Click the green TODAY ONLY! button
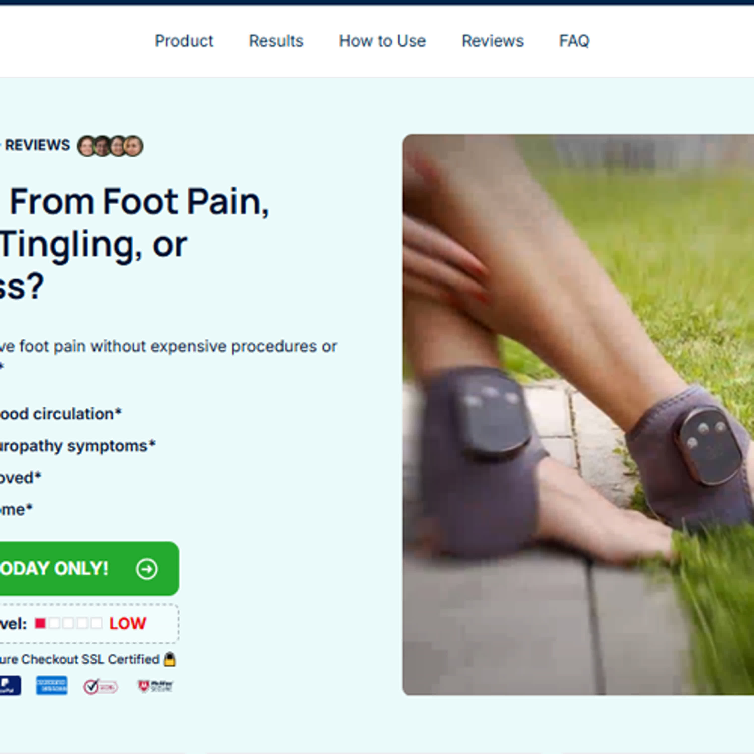Screen dimensions: 754x754 coord(89,569)
